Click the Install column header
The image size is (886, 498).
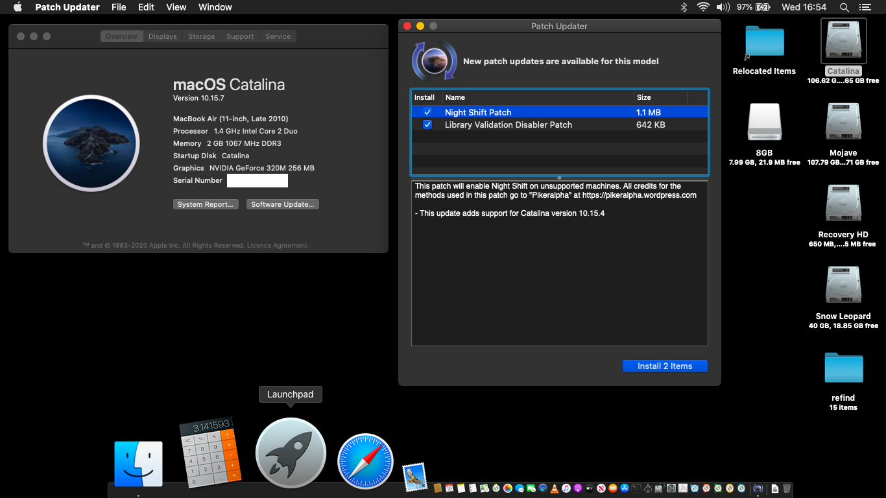coord(427,97)
